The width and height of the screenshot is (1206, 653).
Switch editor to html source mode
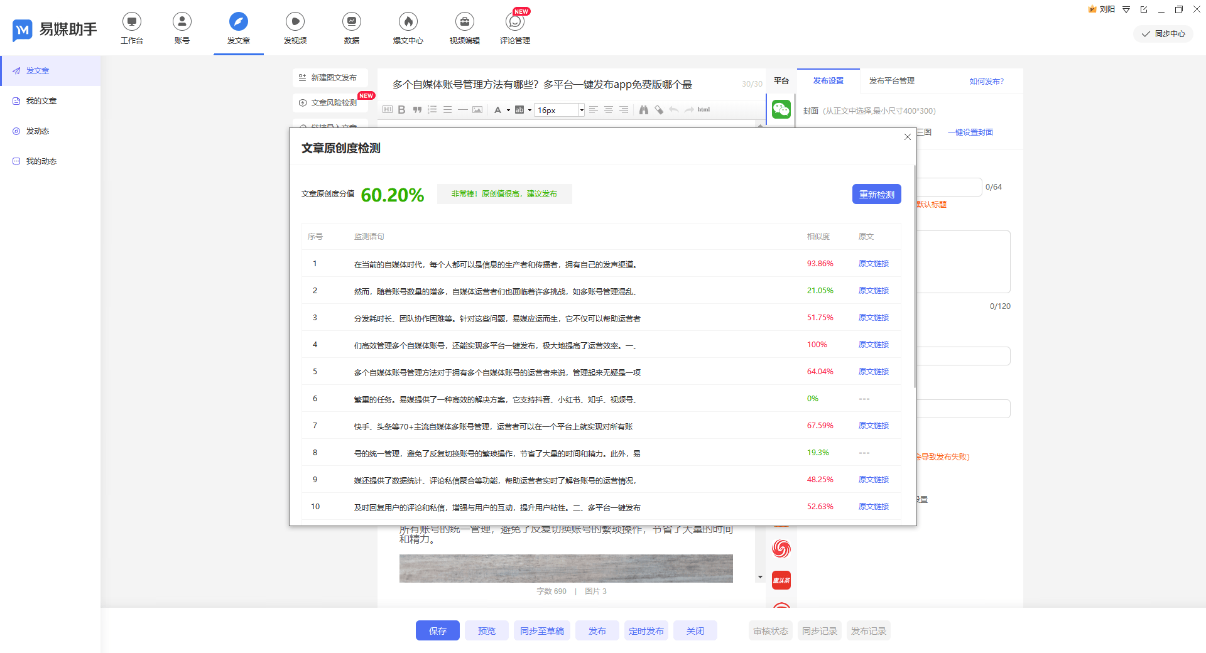[704, 110]
